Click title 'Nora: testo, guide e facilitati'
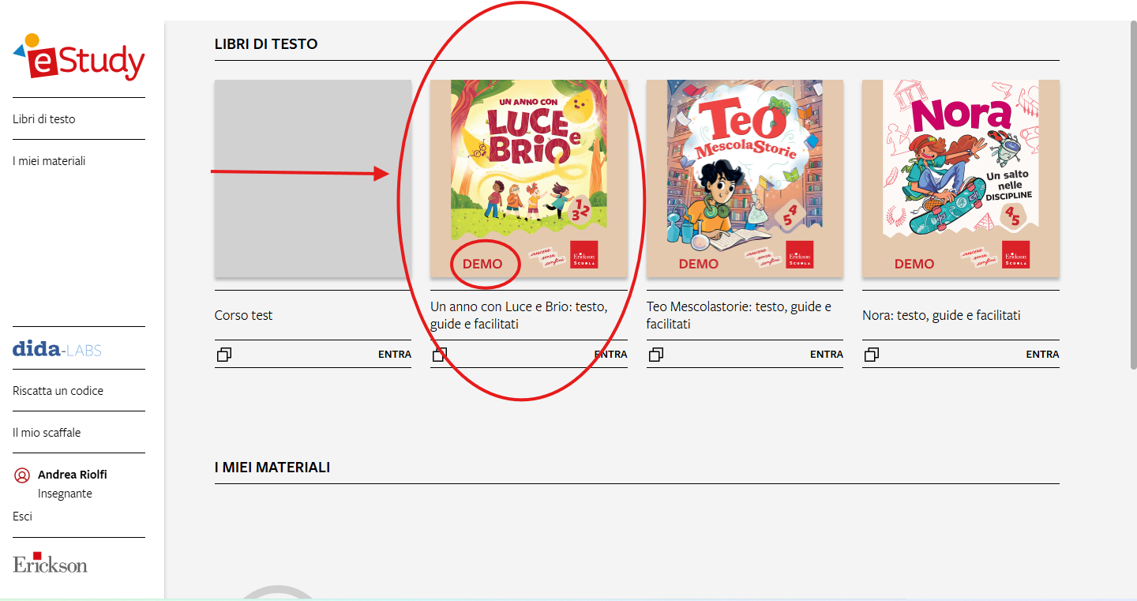This screenshot has width=1137, height=601. pos(941,315)
